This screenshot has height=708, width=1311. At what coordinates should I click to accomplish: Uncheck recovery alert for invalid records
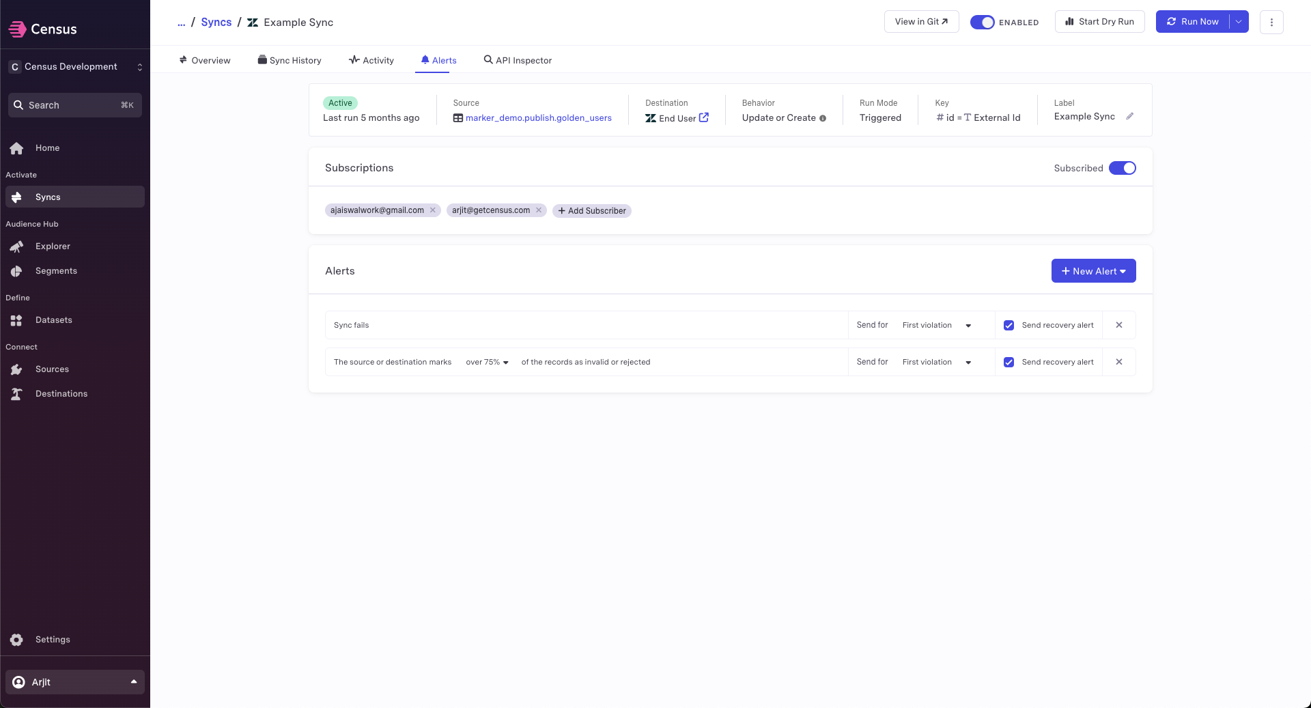(1009, 363)
